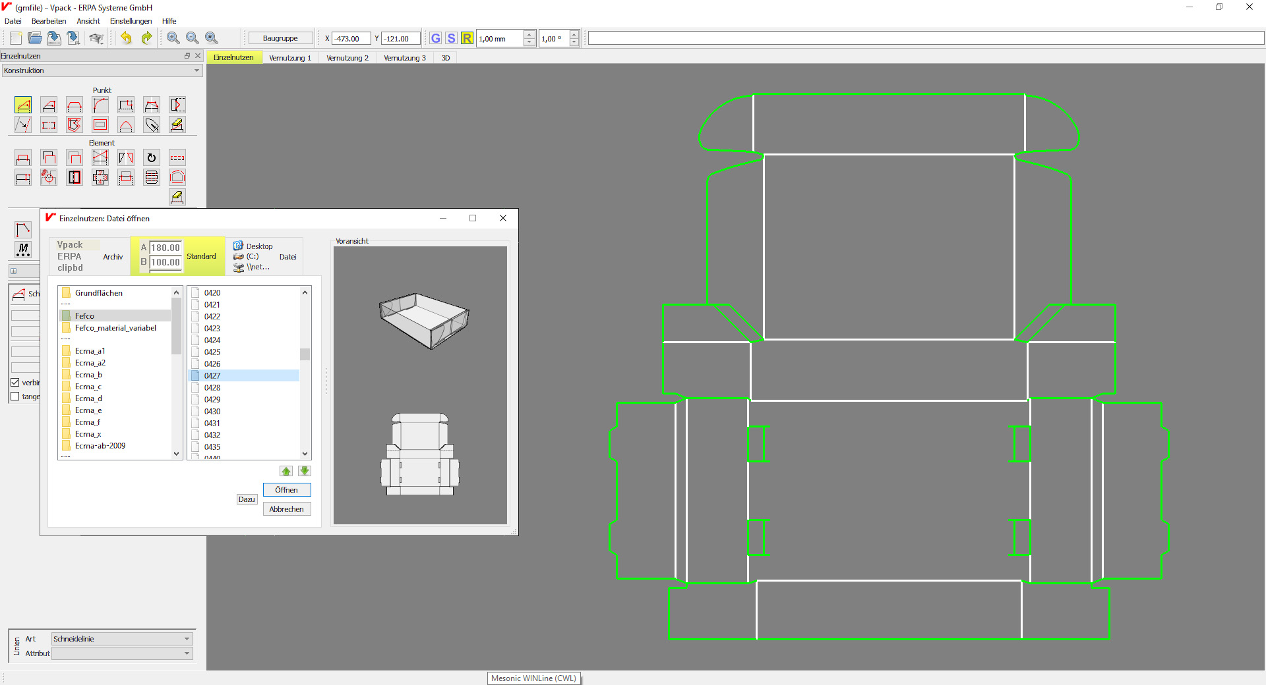The image size is (1266, 685).
Task: Click the file list scrollbar thumb
Action: [x=305, y=354]
